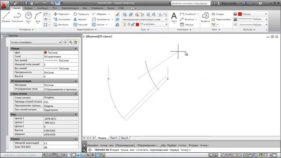Screen dimensions: 281x158
Task: Click the Rectangle tool icon in Рисование panel
Action: 46,14
